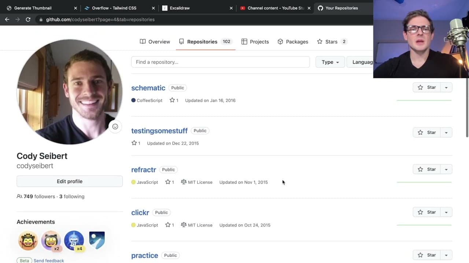Viewport: 469px width, 263px height.
Task: Click the Edit profile button
Action: pyautogui.click(x=70, y=181)
